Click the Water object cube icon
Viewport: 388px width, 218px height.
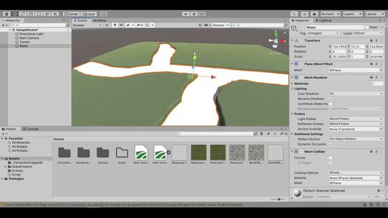(x=293, y=28)
